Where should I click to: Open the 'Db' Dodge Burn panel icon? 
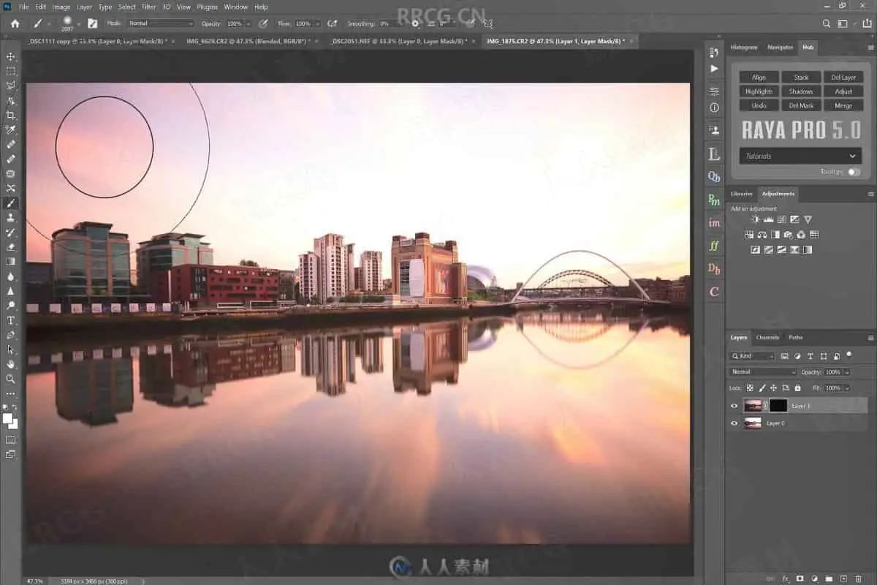tap(714, 268)
